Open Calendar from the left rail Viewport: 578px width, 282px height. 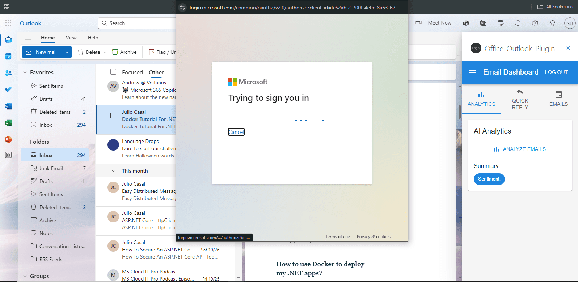[x=8, y=56]
